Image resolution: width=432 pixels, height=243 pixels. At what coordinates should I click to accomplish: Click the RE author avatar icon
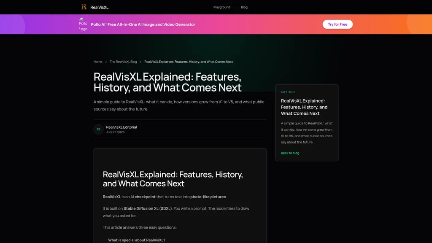(x=98, y=129)
